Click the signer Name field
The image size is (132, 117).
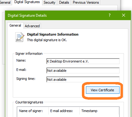[83, 61]
